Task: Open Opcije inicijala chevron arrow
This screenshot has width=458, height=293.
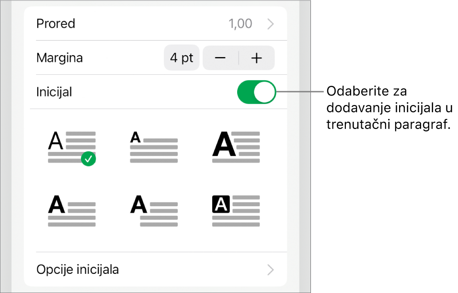Action: [x=271, y=270]
